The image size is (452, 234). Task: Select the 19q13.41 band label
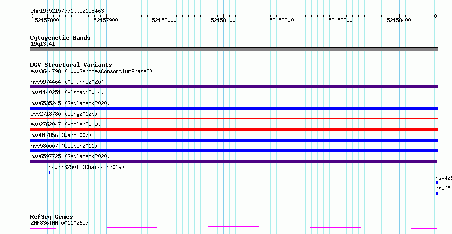click(43, 44)
